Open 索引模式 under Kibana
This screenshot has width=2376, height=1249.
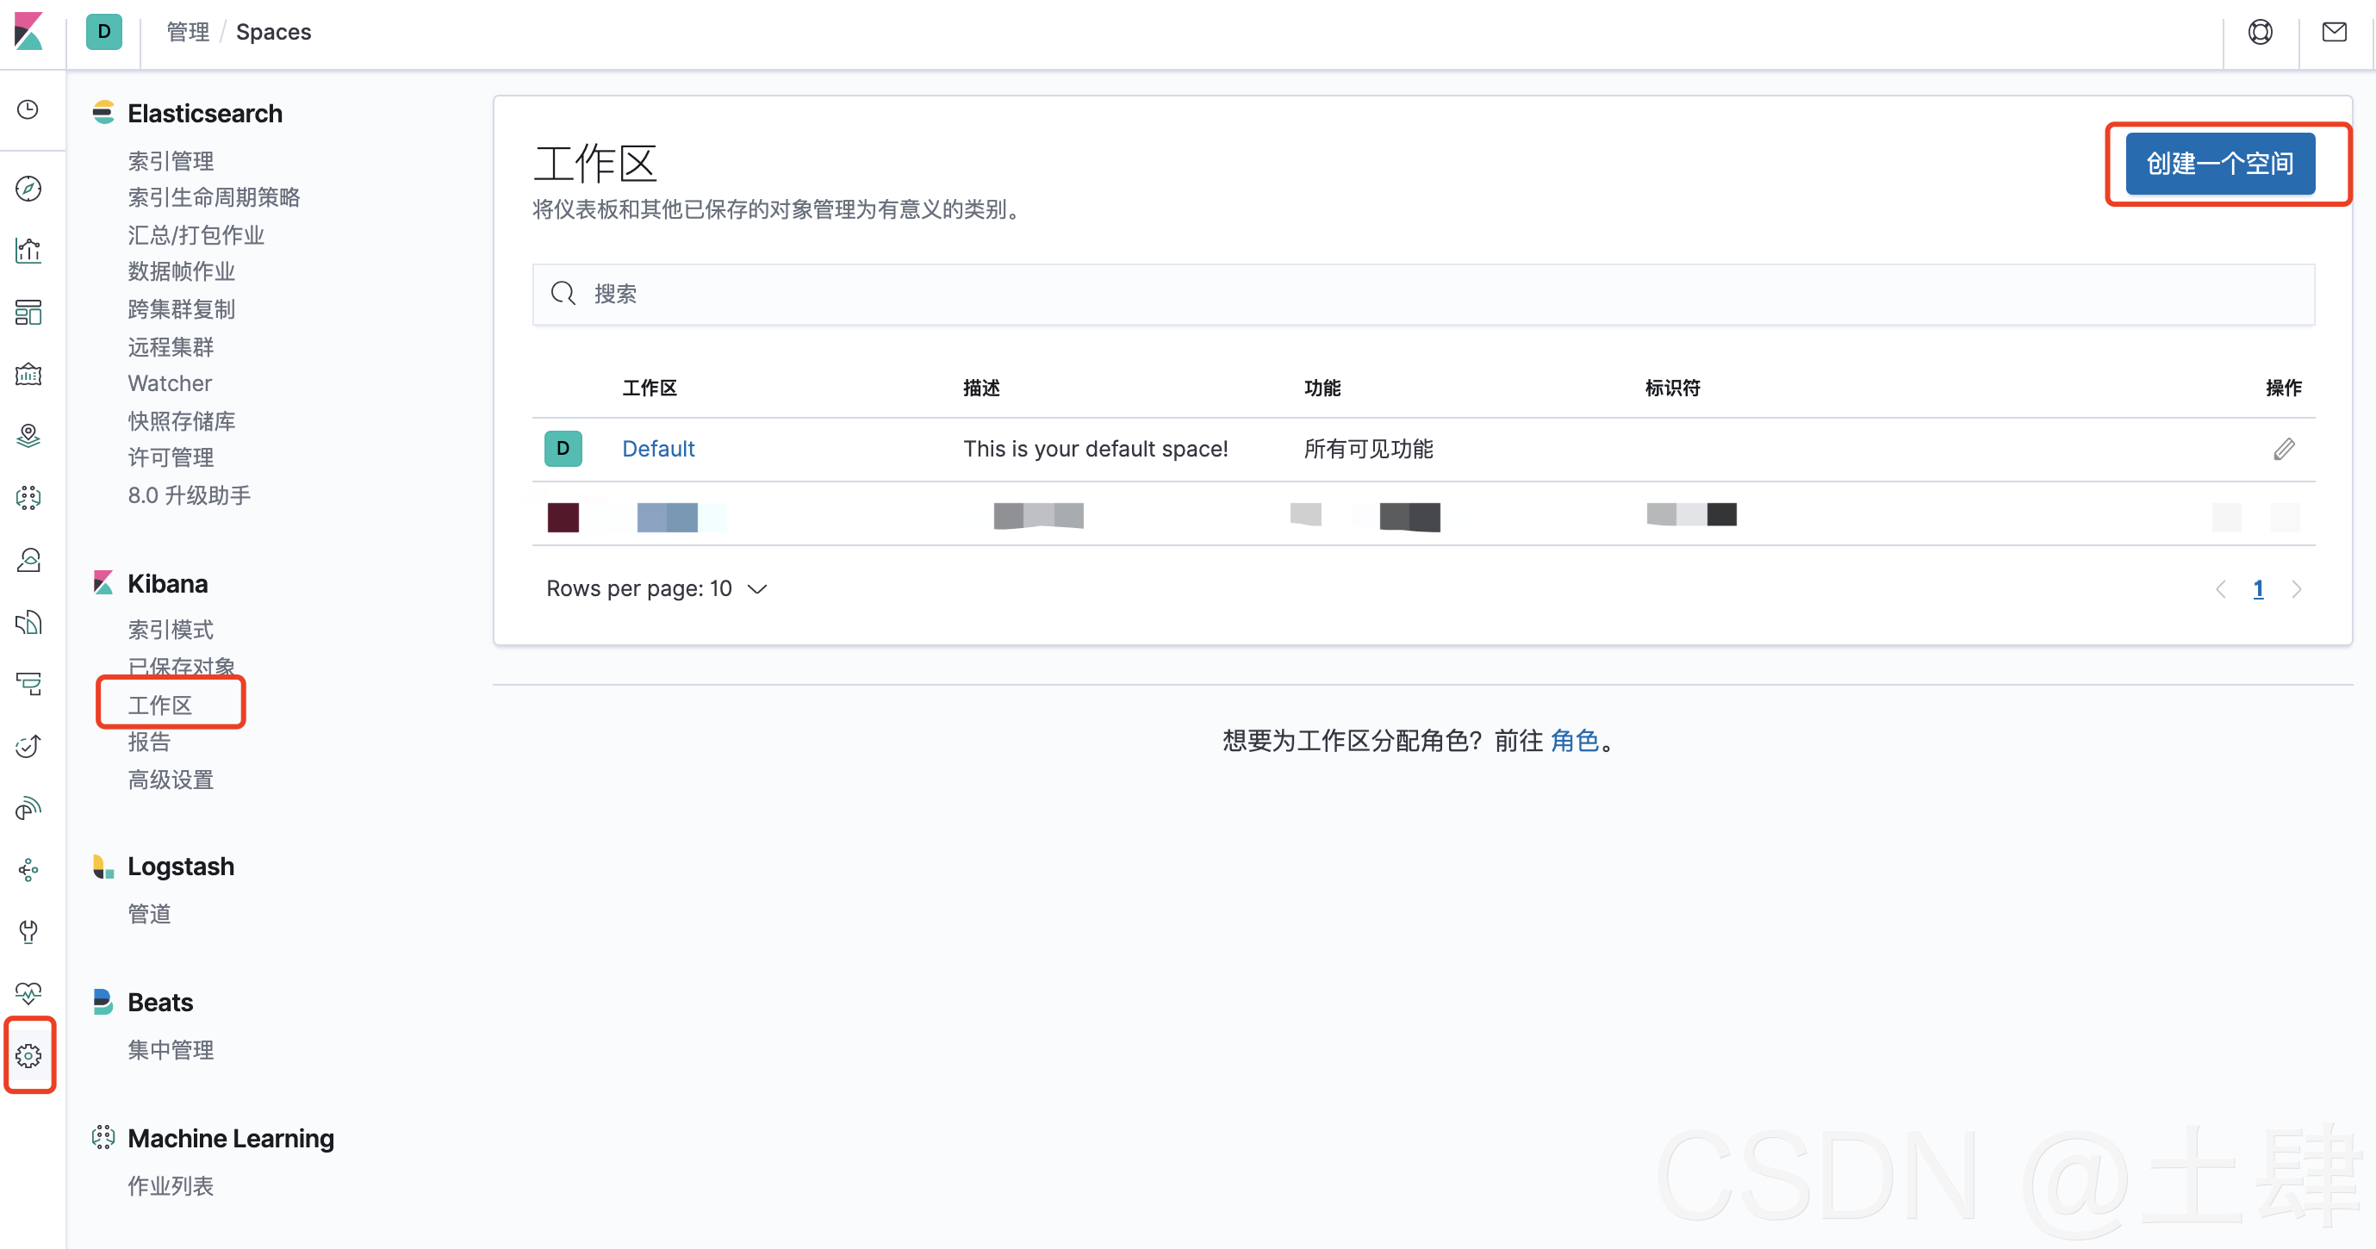[x=171, y=629]
